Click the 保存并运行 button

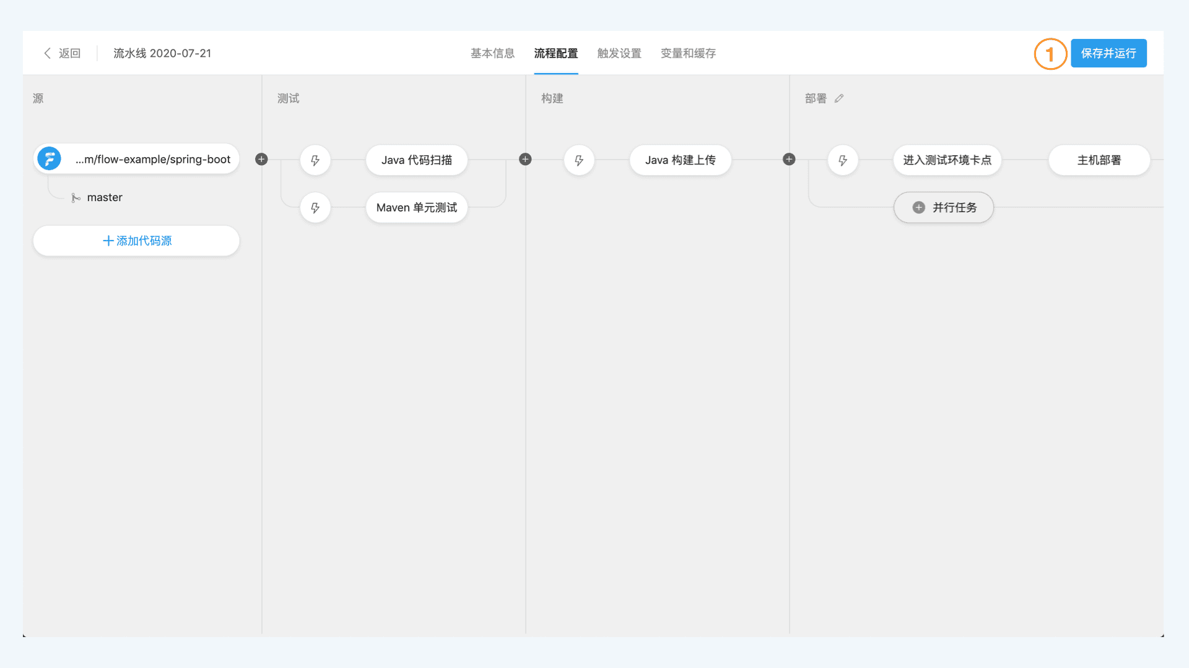click(x=1108, y=53)
